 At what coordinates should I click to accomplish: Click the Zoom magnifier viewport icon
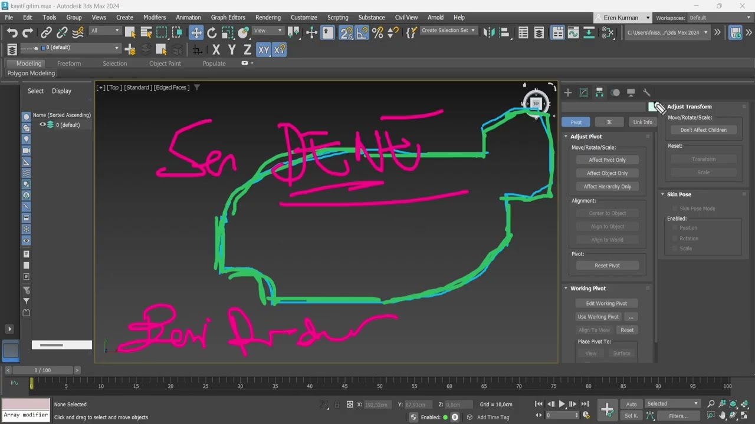click(x=711, y=404)
